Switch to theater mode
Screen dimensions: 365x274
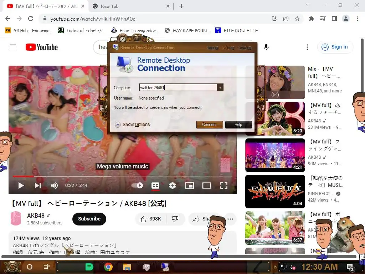point(207,186)
